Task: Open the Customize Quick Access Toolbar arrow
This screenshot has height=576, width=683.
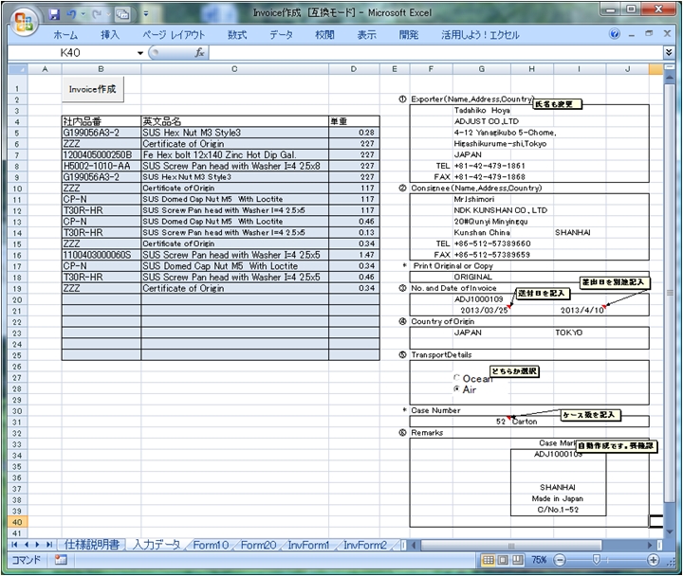Action: click(x=146, y=14)
